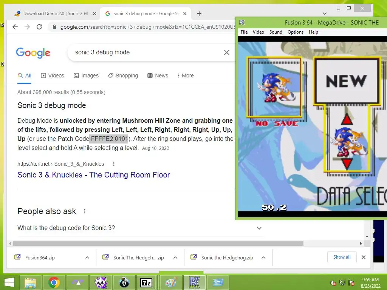Image resolution: width=387 pixels, height=290 pixels.
Task: Go back in Chrome
Action: tap(15, 27)
